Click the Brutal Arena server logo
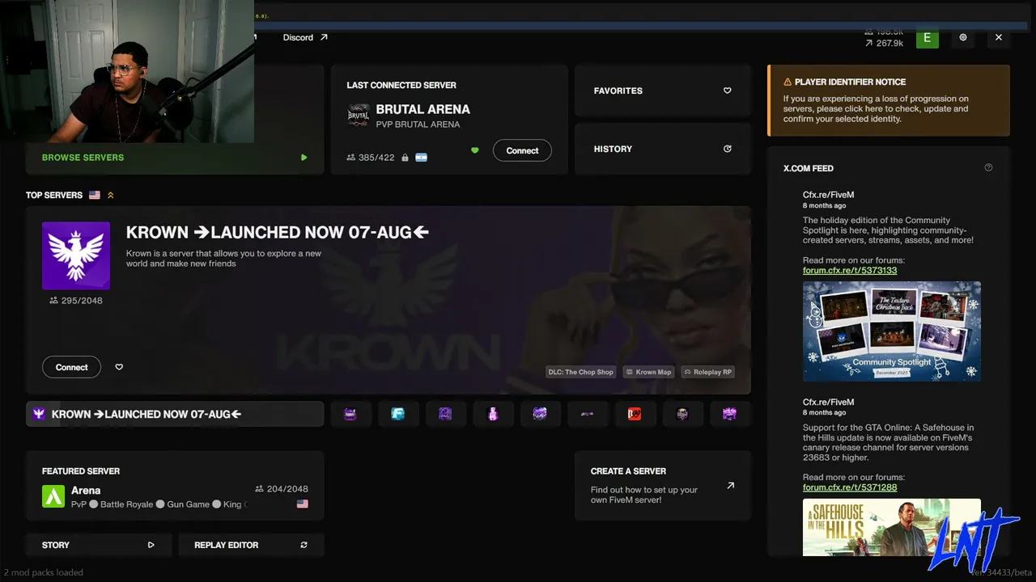1036x582 pixels. coord(358,116)
